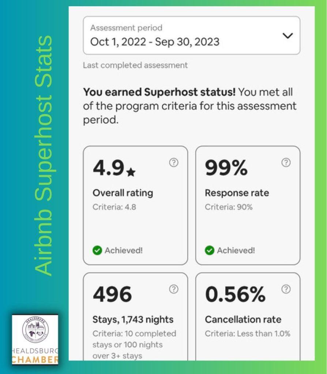Click the Healdsburg Chamber logo
The image size is (327, 374).
click(35, 339)
